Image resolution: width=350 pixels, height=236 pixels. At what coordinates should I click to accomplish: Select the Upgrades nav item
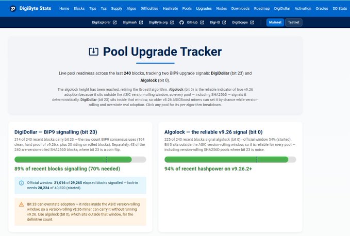tap(204, 8)
